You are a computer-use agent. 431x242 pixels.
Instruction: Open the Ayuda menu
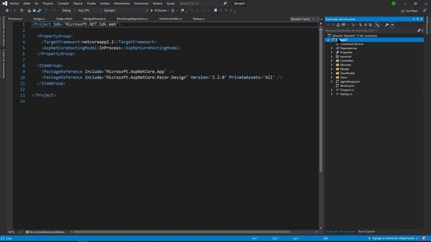(x=170, y=3)
